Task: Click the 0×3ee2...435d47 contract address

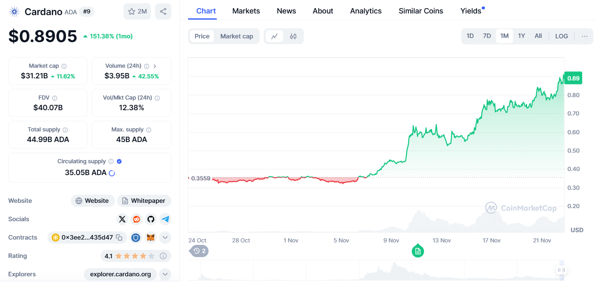Action: (x=87, y=238)
